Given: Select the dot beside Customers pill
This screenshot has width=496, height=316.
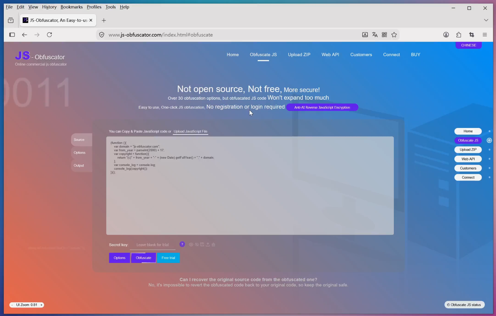Looking at the screenshot, I should [x=490, y=168].
